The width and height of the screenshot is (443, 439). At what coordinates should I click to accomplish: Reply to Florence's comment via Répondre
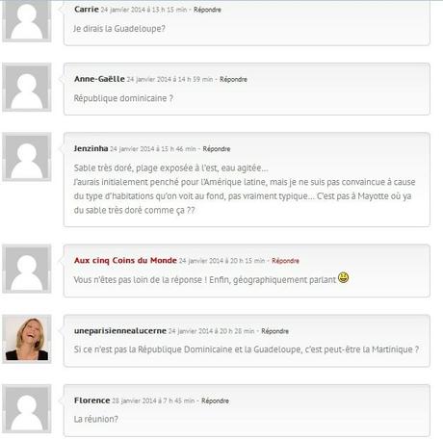[215, 400]
